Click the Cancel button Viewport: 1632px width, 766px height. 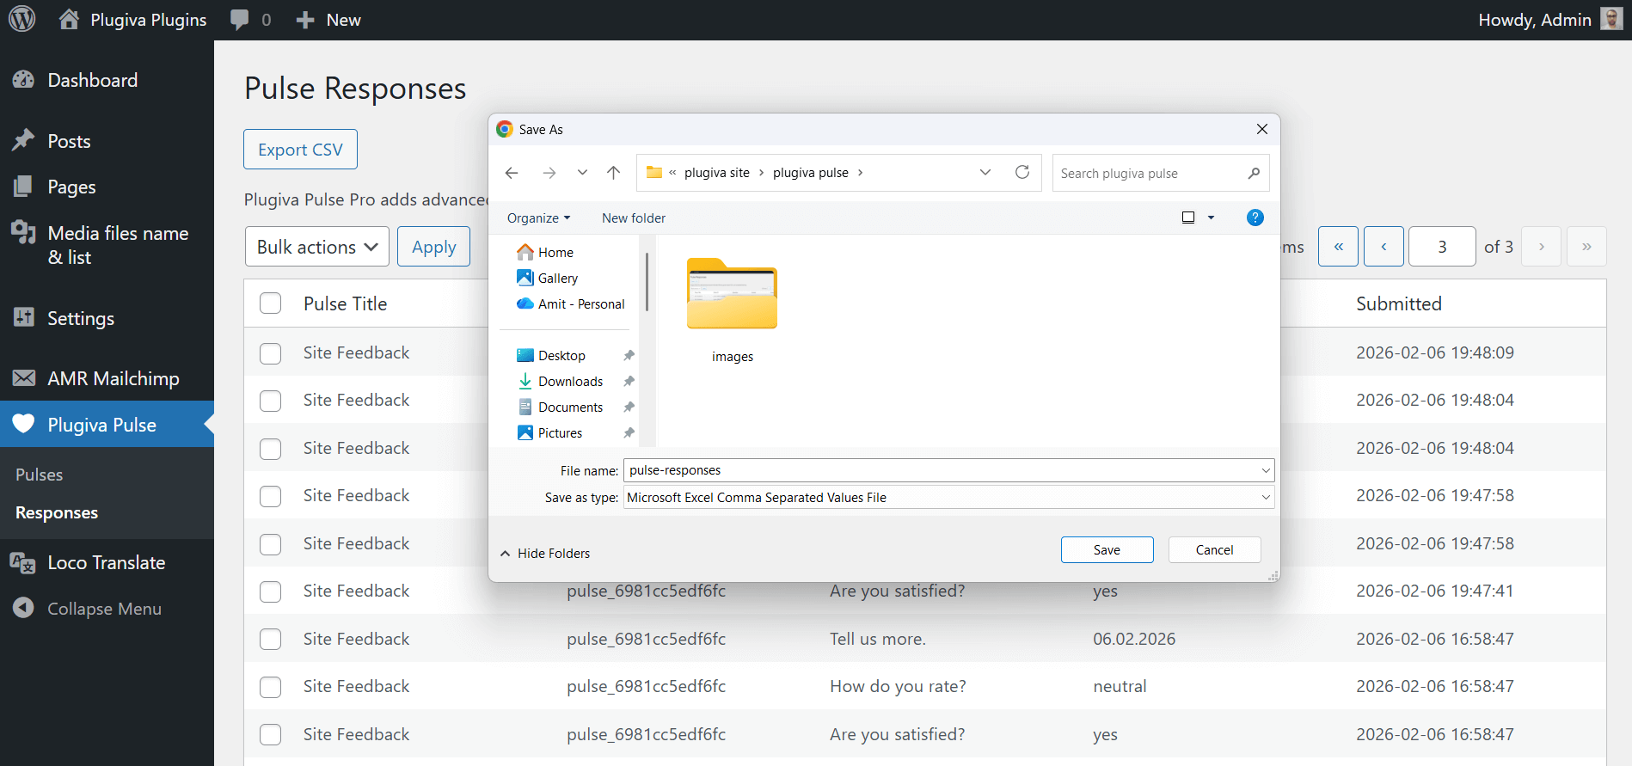1214,550
